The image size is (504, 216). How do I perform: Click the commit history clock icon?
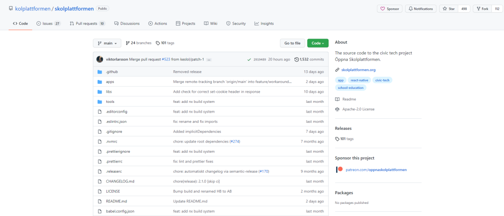click(296, 59)
